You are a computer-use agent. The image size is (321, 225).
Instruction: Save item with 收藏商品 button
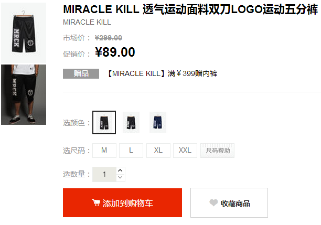229,202
